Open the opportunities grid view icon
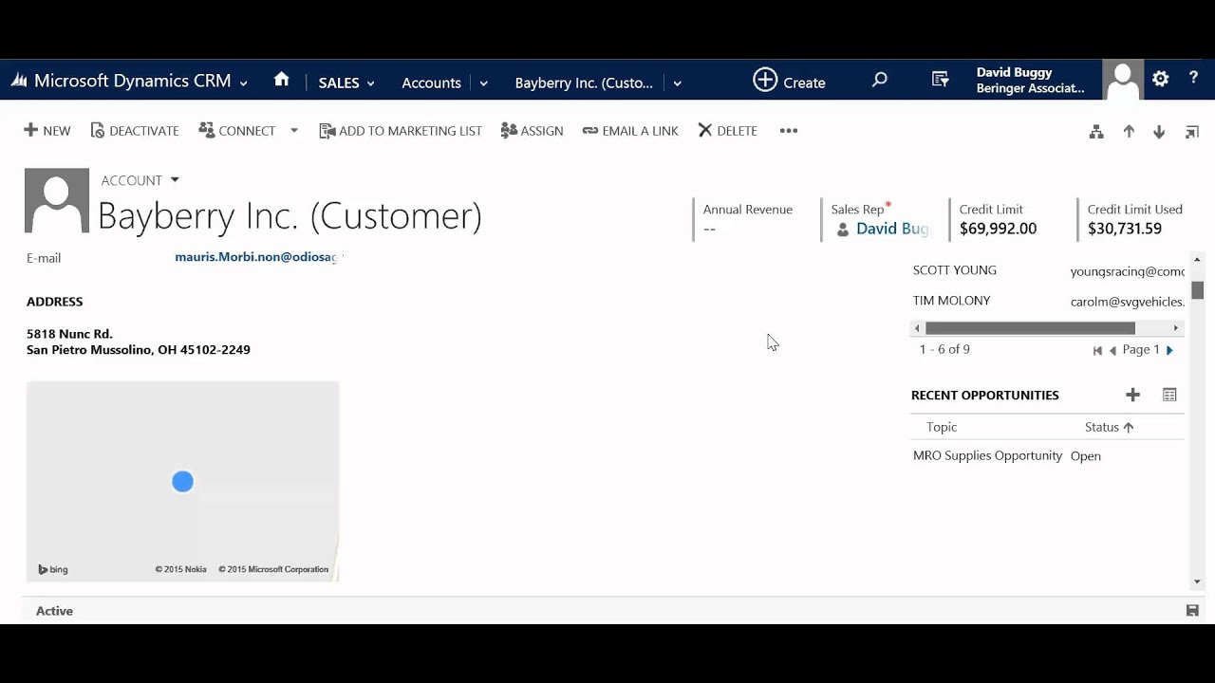The height and width of the screenshot is (683, 1215). [1169, 395]
